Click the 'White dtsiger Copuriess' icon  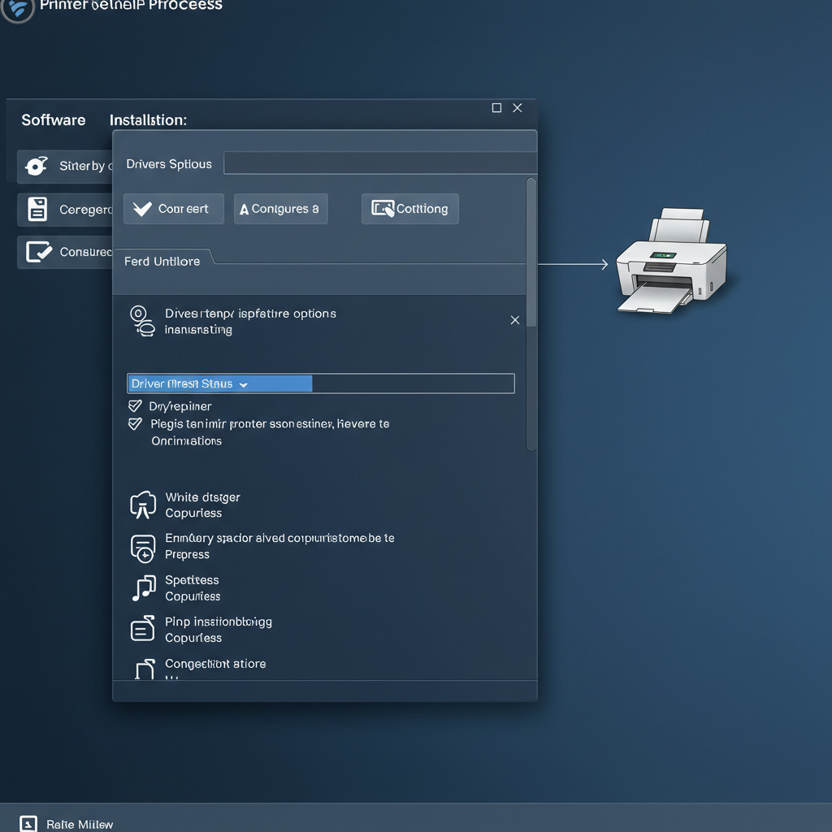[143, 505]
